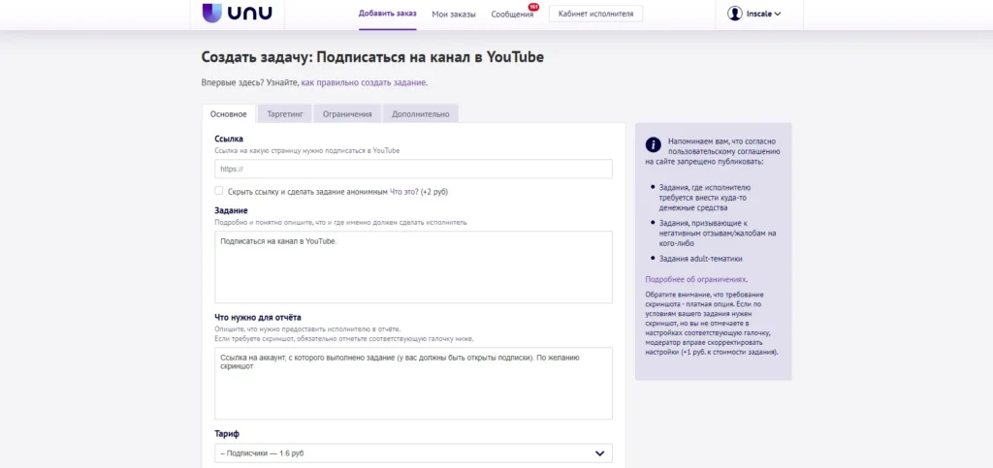Open link как правильно создать задание
This screenshot has width=993, height=468.
point(364,82)
